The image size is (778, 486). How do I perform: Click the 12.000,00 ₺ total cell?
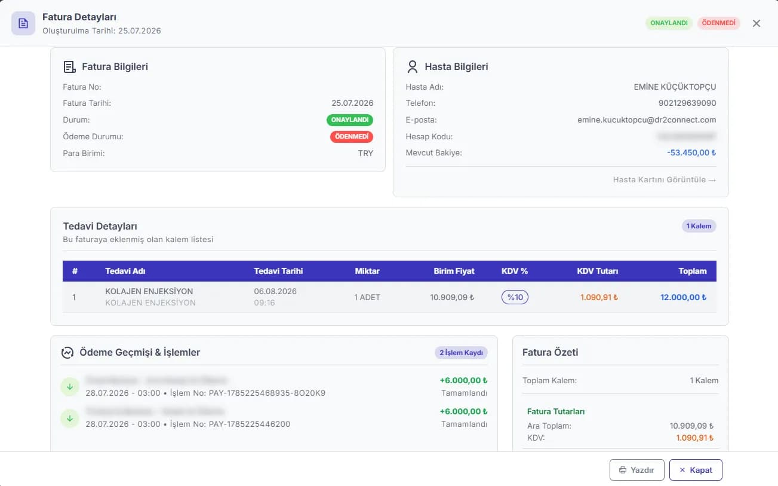click(684, 297)
